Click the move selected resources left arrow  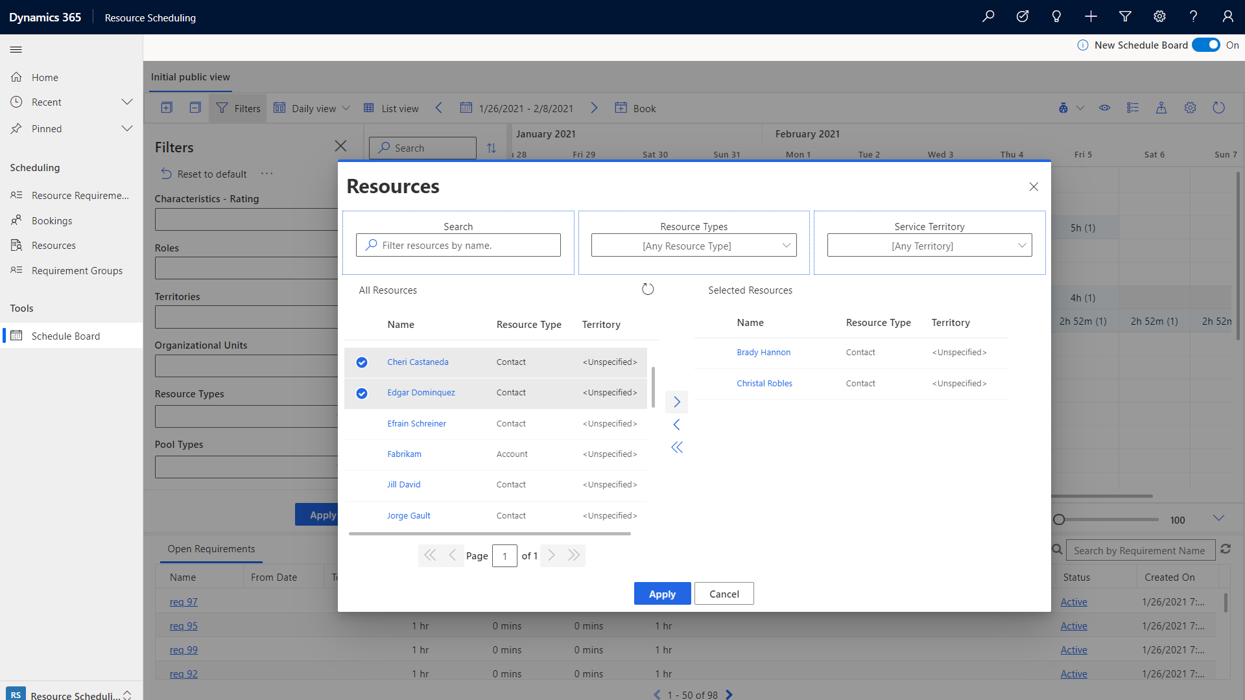pyautogui.click(x=677, y=424)
